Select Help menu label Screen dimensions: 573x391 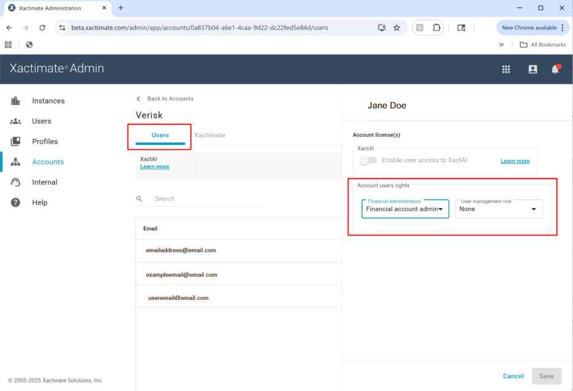(40, 203)
